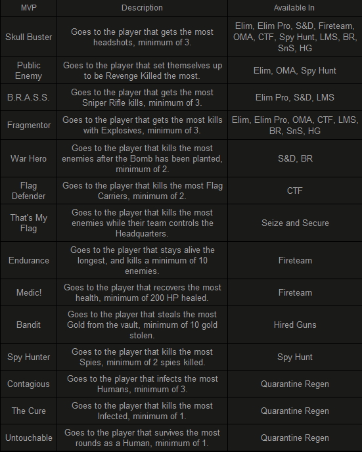Click the Contagious name cell
Viewport: 362px width, 452px height.
28,384
